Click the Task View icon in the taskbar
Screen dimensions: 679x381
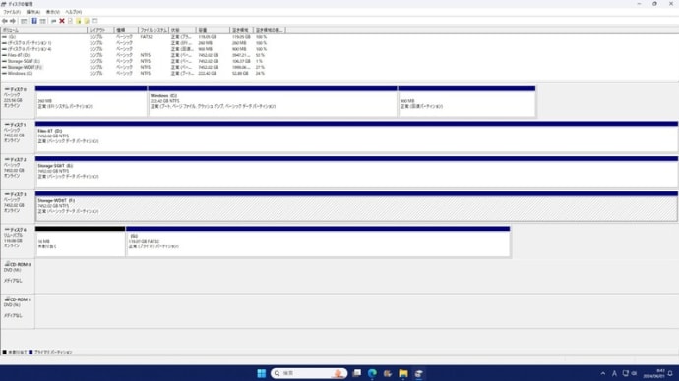pyautogui.click(x=357, y=373)
